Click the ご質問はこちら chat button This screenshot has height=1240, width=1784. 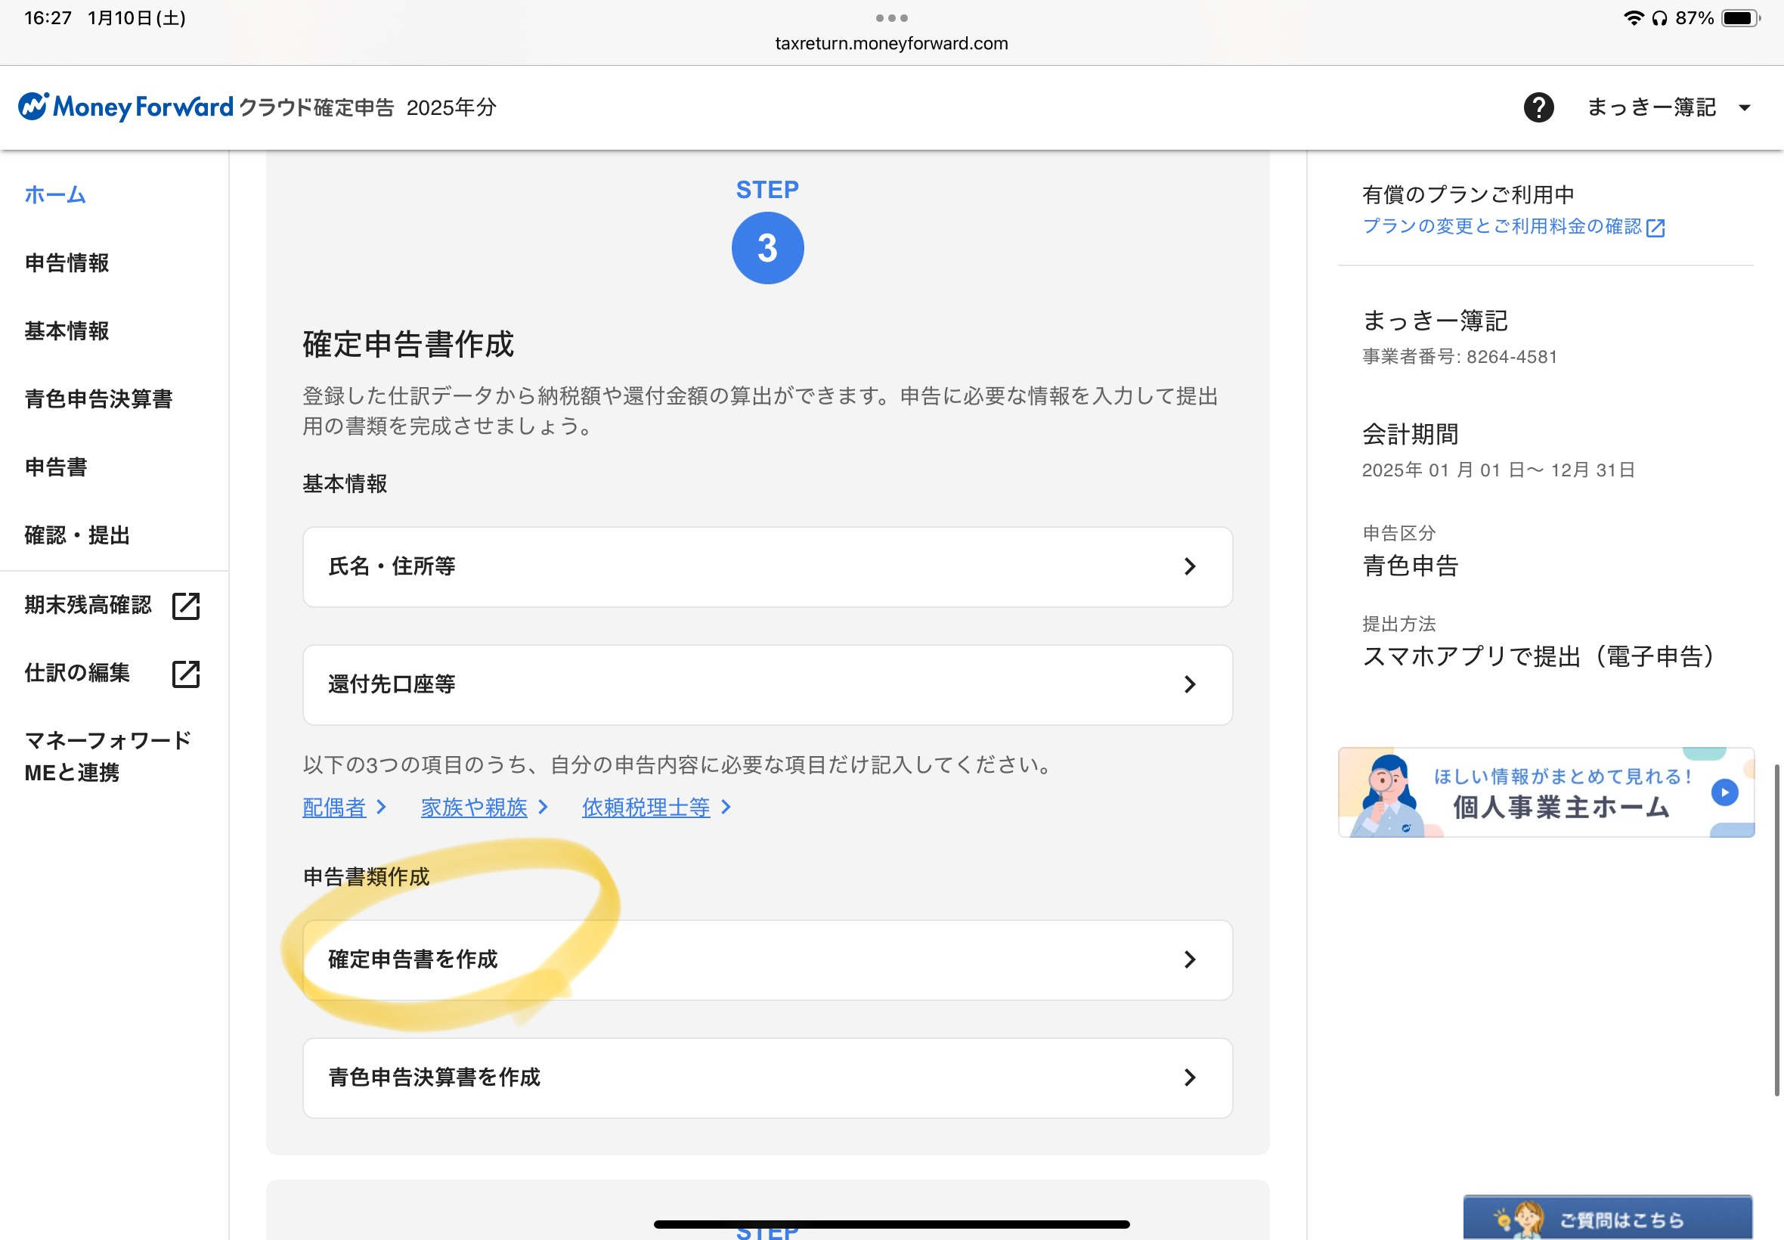pos(1608,1217)
